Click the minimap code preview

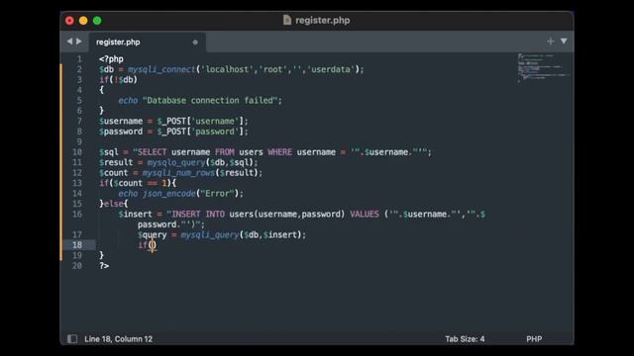tap(543, 68)
